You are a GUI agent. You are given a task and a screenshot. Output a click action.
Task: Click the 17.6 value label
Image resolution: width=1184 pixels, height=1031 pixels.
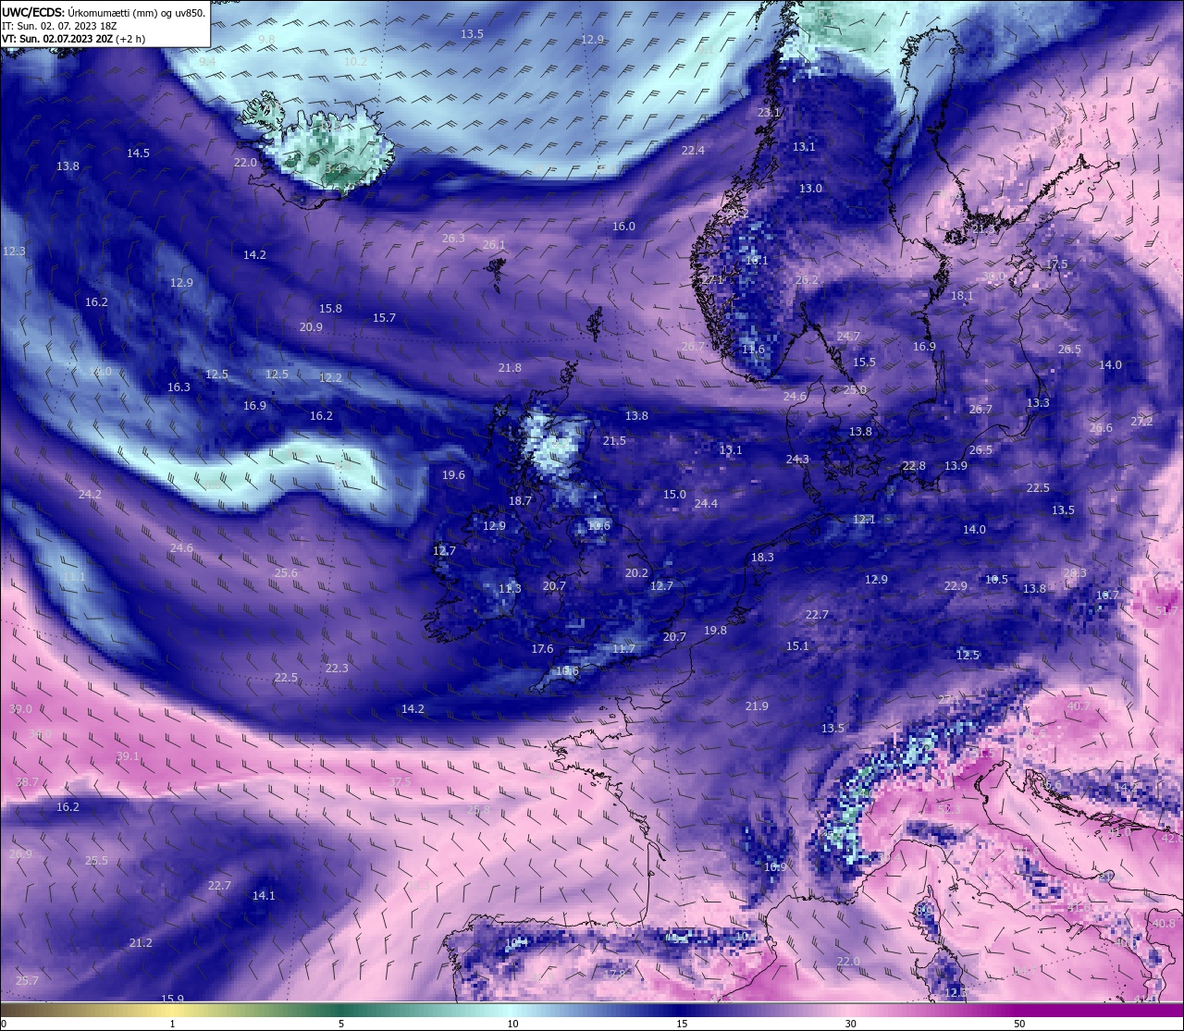(x=542, y=649)
